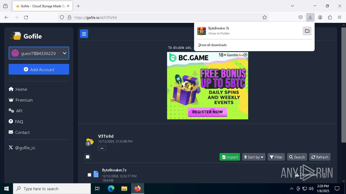
Task: Open the Firefox account icon
Action: tap(320, 18)
